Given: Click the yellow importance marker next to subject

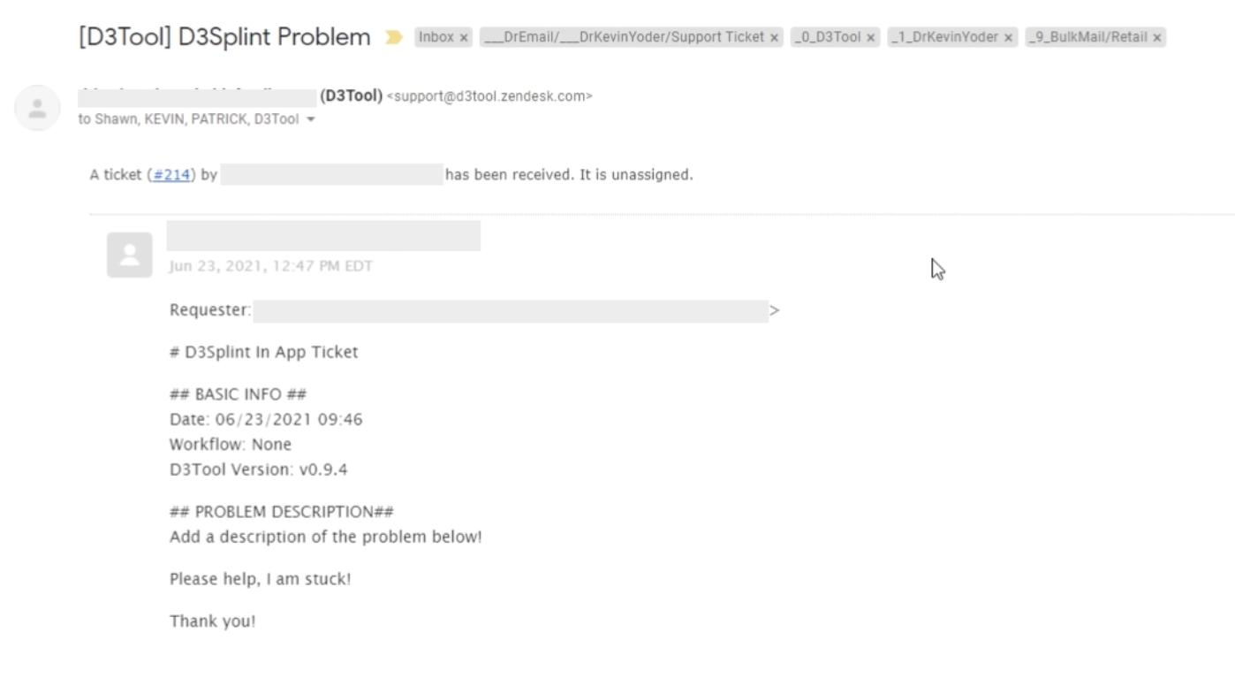Looking at the screenshot, I should click(x=394, y=37).
